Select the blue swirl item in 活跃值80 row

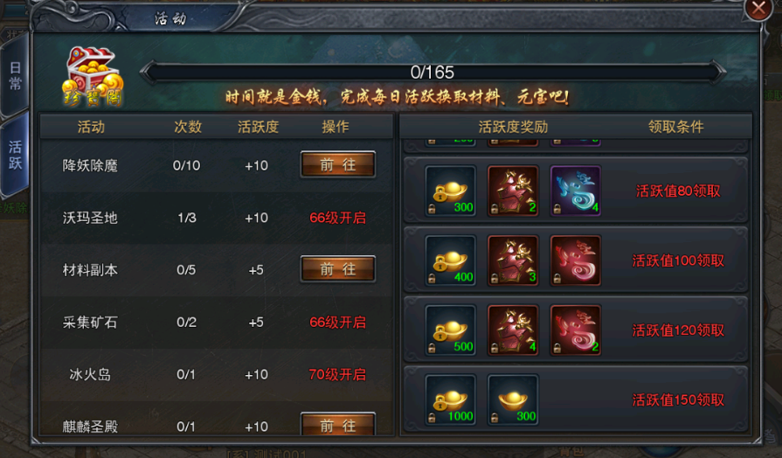click(x=575, y=191)
